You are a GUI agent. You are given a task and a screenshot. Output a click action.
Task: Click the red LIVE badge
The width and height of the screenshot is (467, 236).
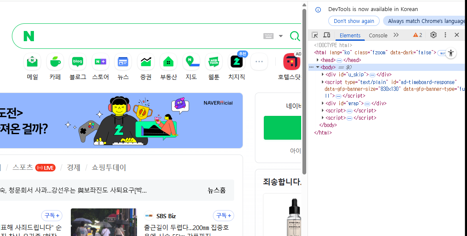click(x=45, y=168)
